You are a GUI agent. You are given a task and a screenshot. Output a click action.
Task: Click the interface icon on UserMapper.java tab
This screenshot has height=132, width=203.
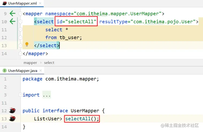(x=5, y=71)
